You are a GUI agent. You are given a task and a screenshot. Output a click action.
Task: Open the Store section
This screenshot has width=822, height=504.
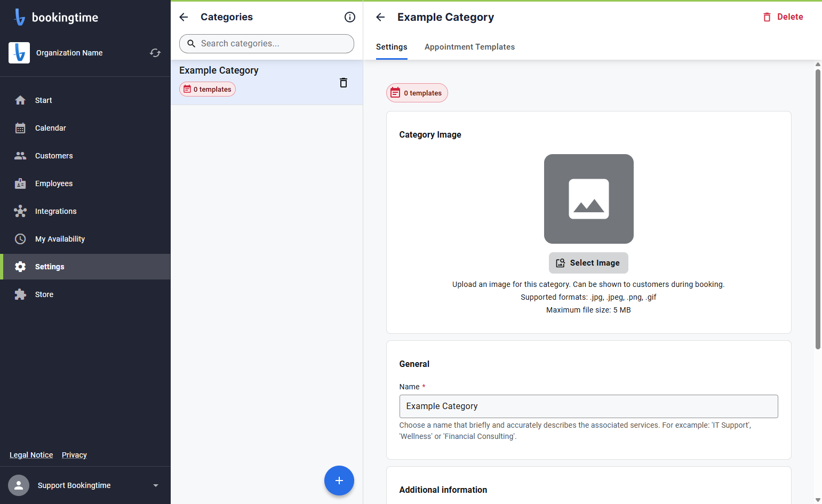tap(85, 294)
